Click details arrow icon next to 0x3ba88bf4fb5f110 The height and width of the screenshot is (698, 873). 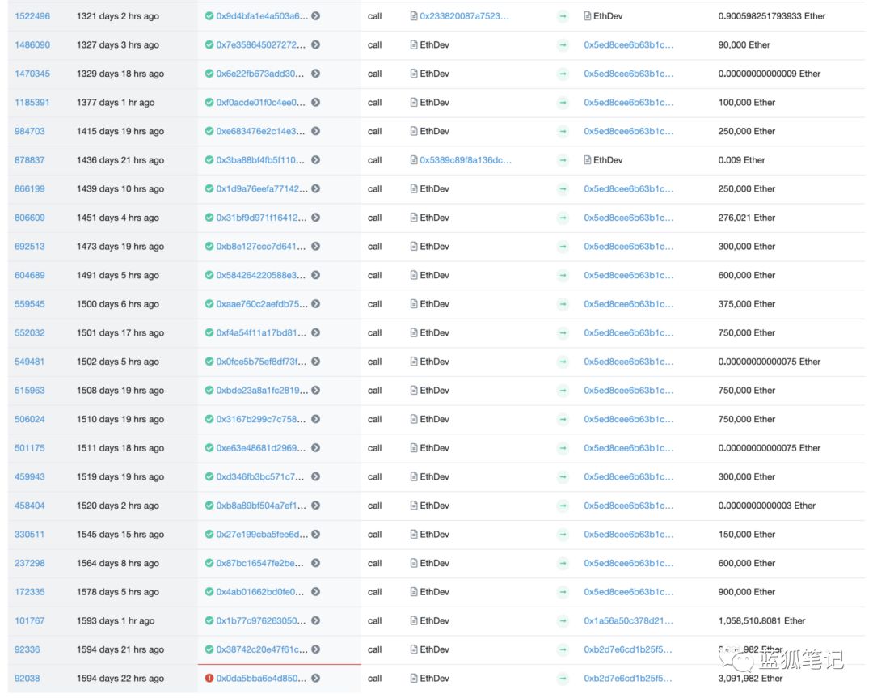pos(316,160)
